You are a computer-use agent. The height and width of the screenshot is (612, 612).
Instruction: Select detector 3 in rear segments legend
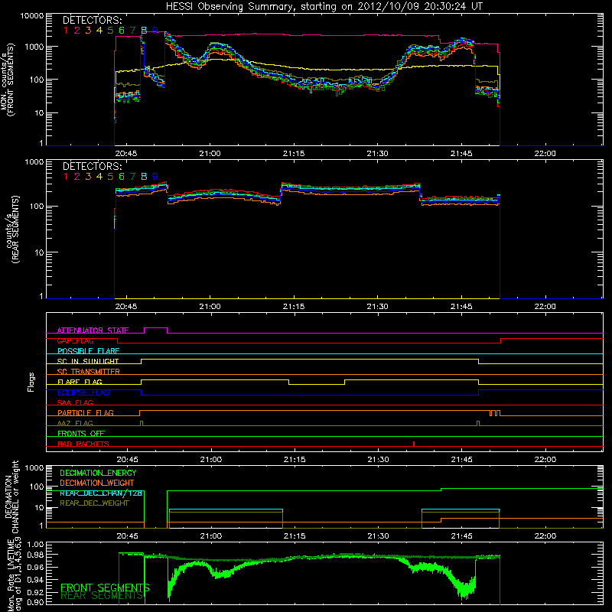[88, 177]
